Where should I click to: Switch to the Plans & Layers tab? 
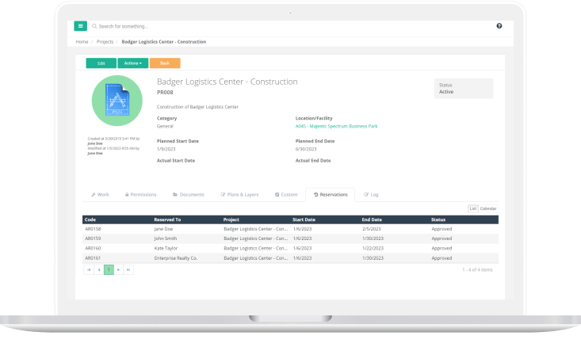pos(239,195)
